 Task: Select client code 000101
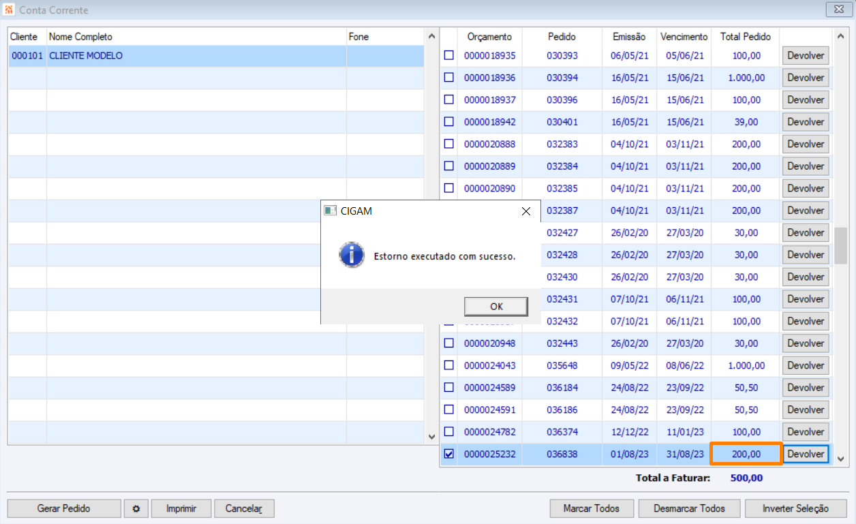click(27, 56)
